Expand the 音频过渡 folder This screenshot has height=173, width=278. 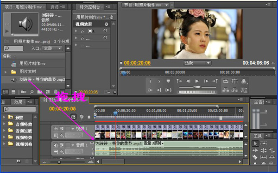coord(4,131)
